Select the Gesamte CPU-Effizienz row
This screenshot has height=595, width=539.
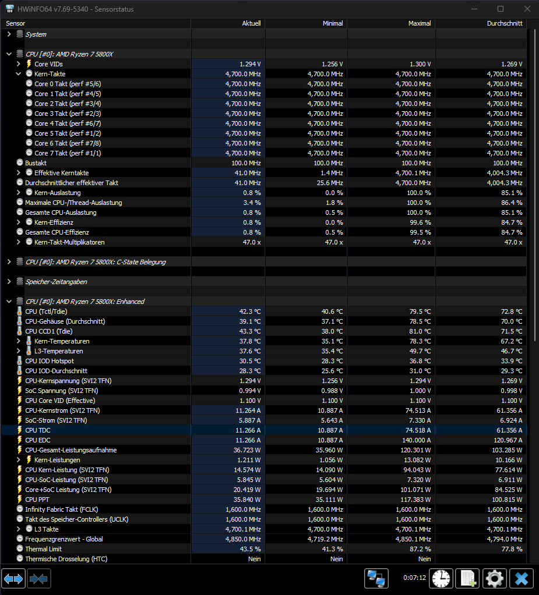tap(264, 232)
